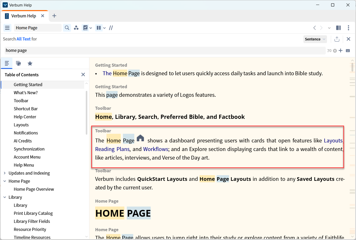This screenshot has width=356, height=240.
Task: Click the scroll-down arrow of the contents tree
Action: [x=87, y=236]
